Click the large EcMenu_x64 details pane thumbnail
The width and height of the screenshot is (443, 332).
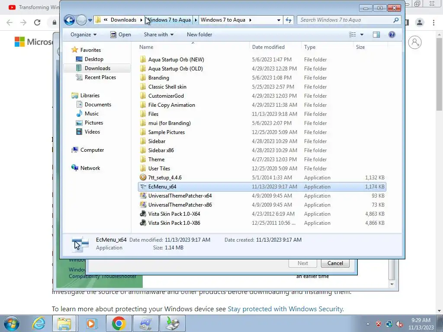click(80, 244)
